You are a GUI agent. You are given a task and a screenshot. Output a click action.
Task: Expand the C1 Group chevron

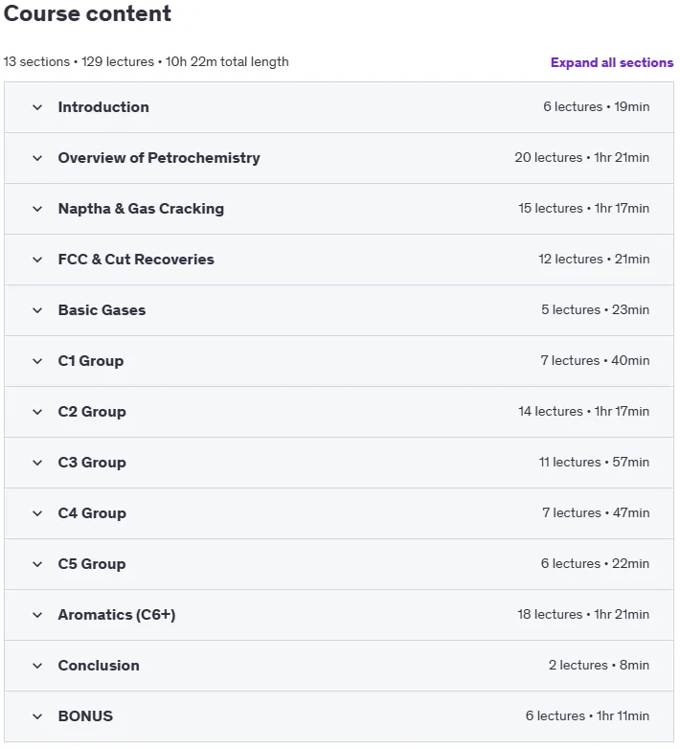tap(37, 361)
